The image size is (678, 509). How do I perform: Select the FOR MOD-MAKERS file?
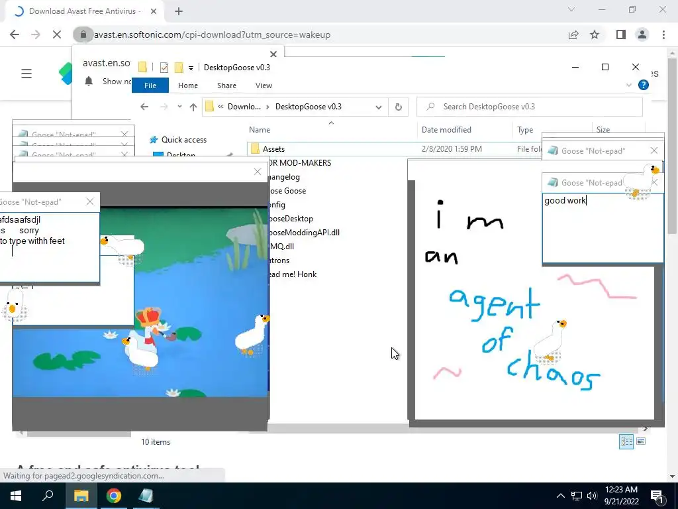(x=300, y=163)
